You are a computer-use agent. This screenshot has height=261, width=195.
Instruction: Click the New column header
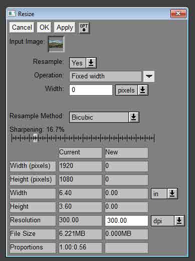pyautogui.click(x=126, y=152)
